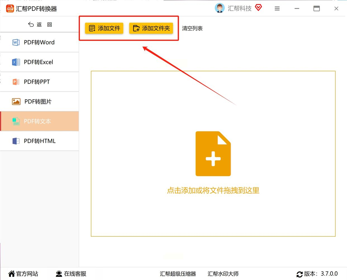
Task: Click the drop zone text 点击添加或将文件拖拽到这里
Action: [213, 191]
